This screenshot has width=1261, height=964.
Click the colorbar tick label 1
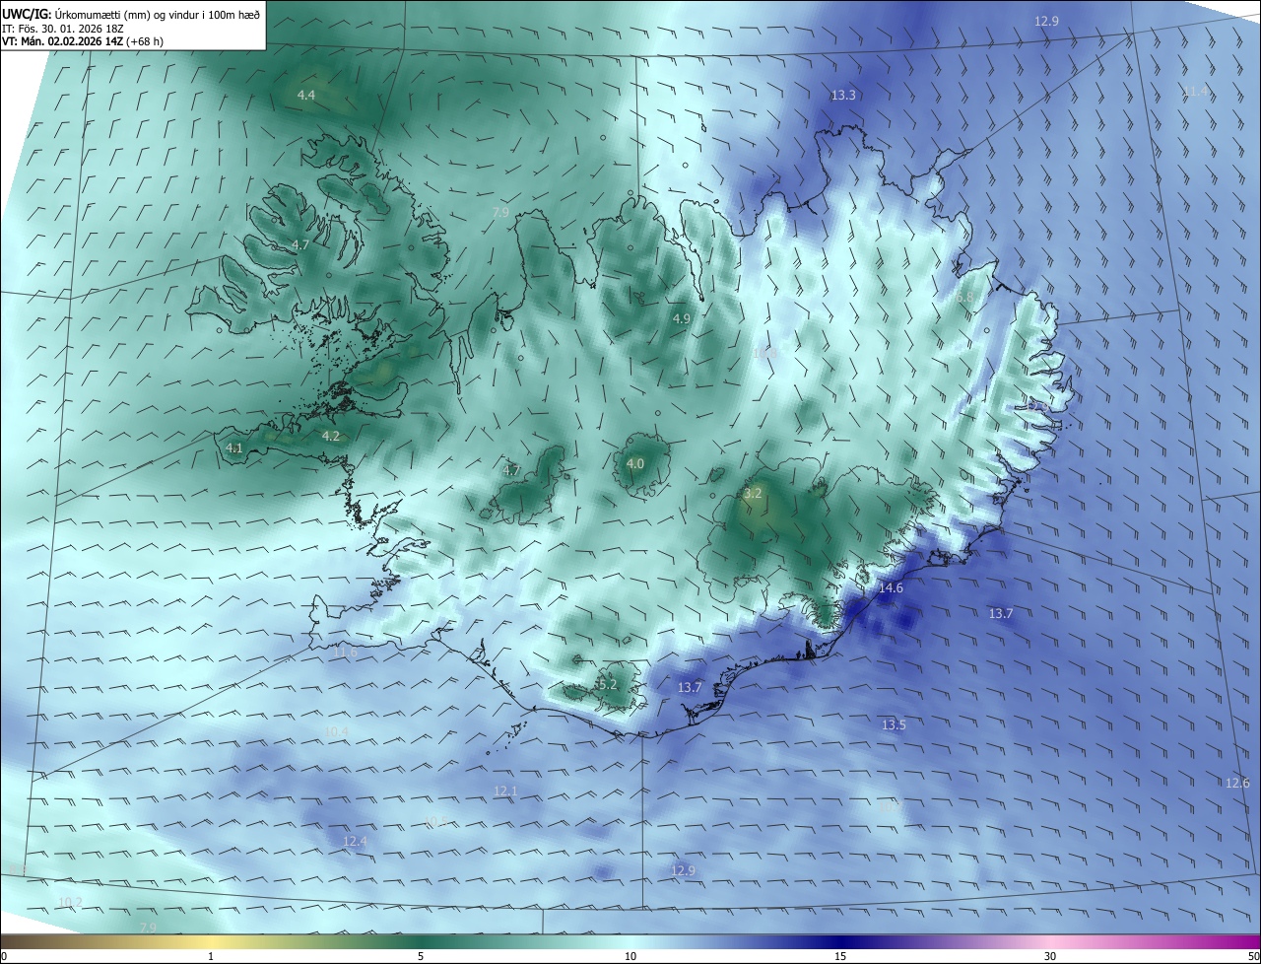(211, 956)
